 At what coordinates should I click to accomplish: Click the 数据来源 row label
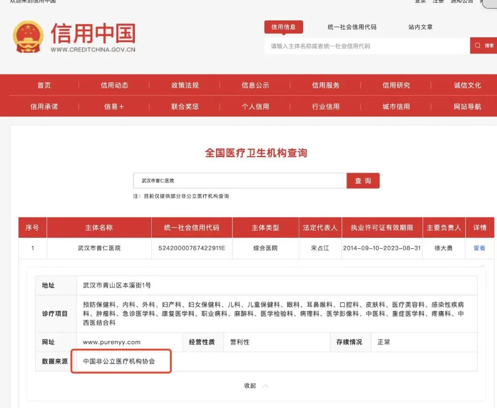coord(55,362)
